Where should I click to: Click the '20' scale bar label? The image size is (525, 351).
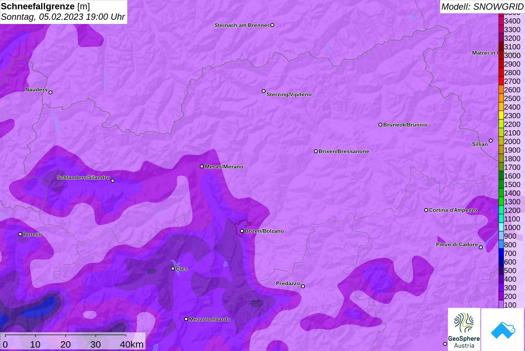coord(66,344)
